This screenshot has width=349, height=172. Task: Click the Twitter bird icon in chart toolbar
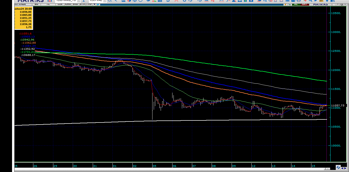point(98,4)
